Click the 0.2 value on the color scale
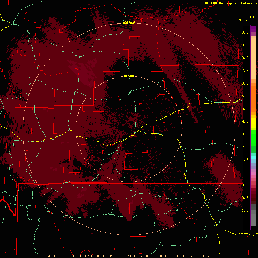The width and height of the screenshot is (258, 258). point(245,185)
